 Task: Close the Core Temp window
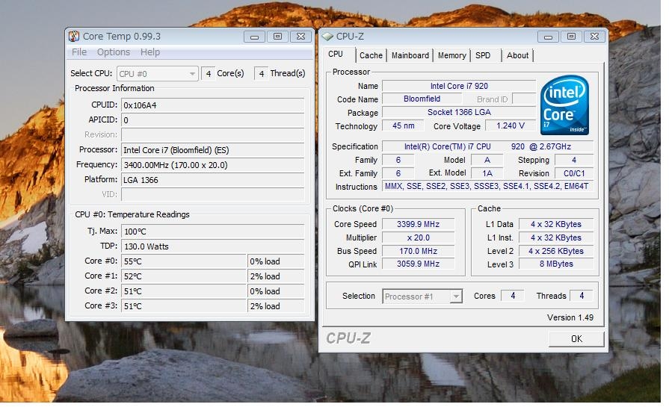click(x=300, y=37)
